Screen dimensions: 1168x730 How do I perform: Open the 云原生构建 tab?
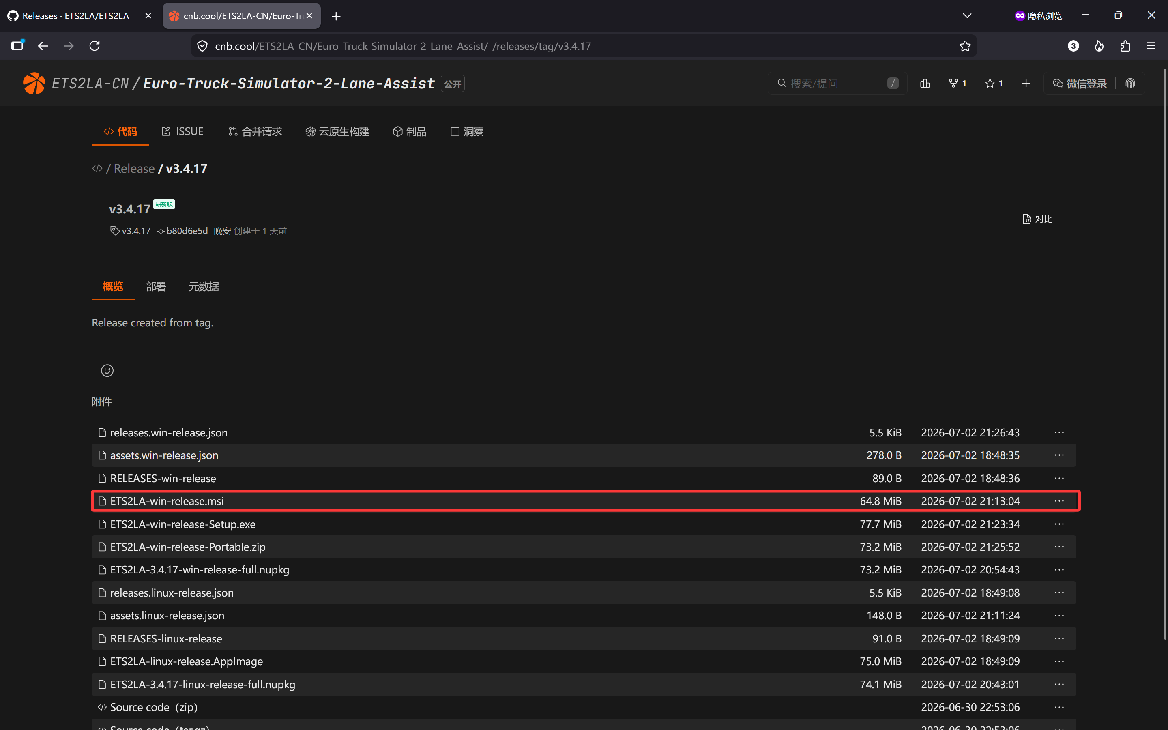point(337,131)
